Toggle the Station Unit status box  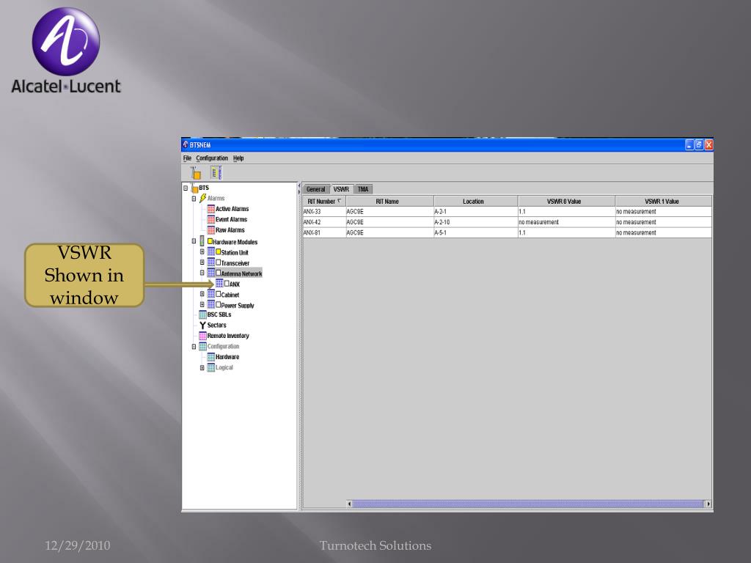click(x=218, y=252)
